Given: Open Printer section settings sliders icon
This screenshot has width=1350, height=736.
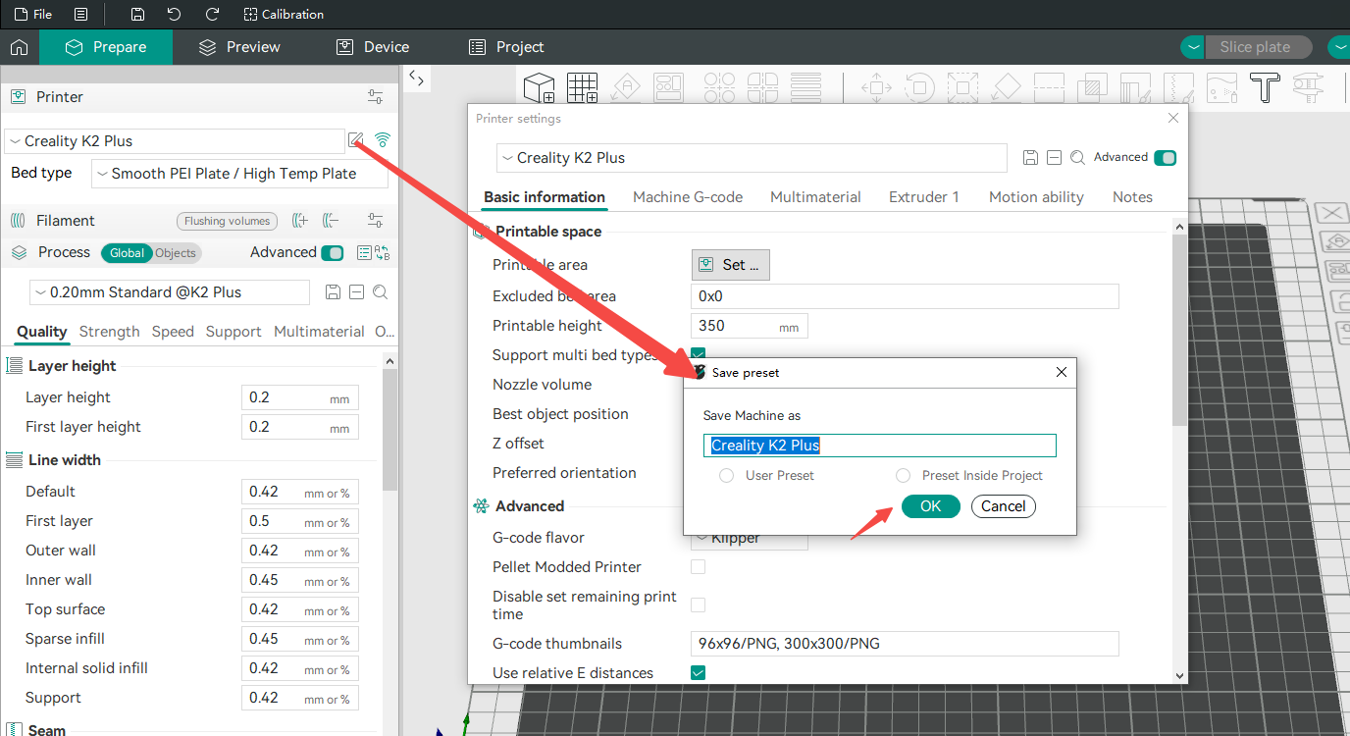Looking at the screenshot, I should pos(376,96).
